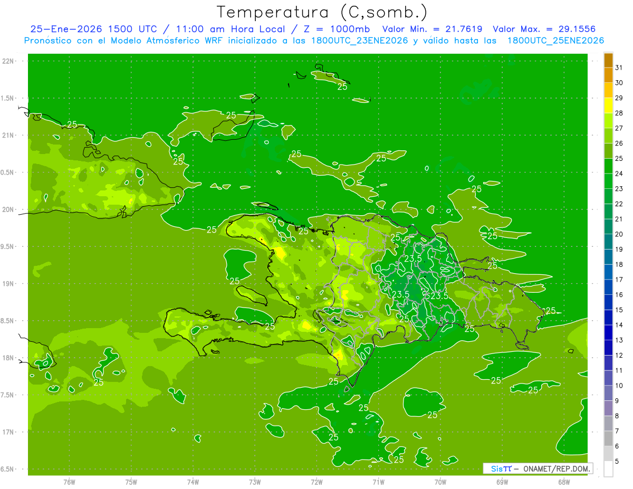Viewport: 633px width, 489px height.
Task: Click the 76W longitude axis label
Action: [69, 482]
